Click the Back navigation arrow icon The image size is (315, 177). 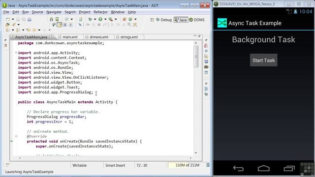click(34, 30)
